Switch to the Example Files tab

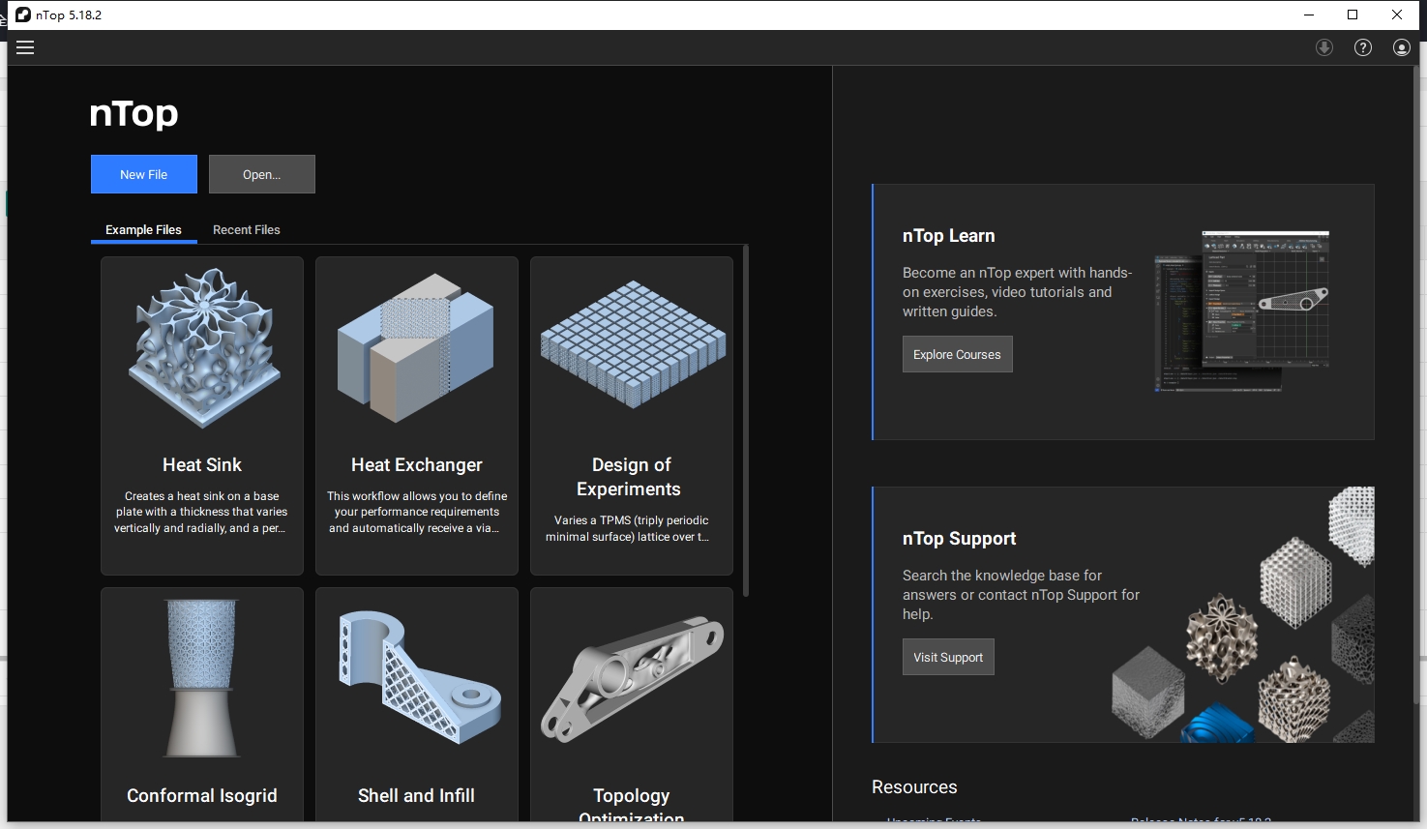(143, 229)
